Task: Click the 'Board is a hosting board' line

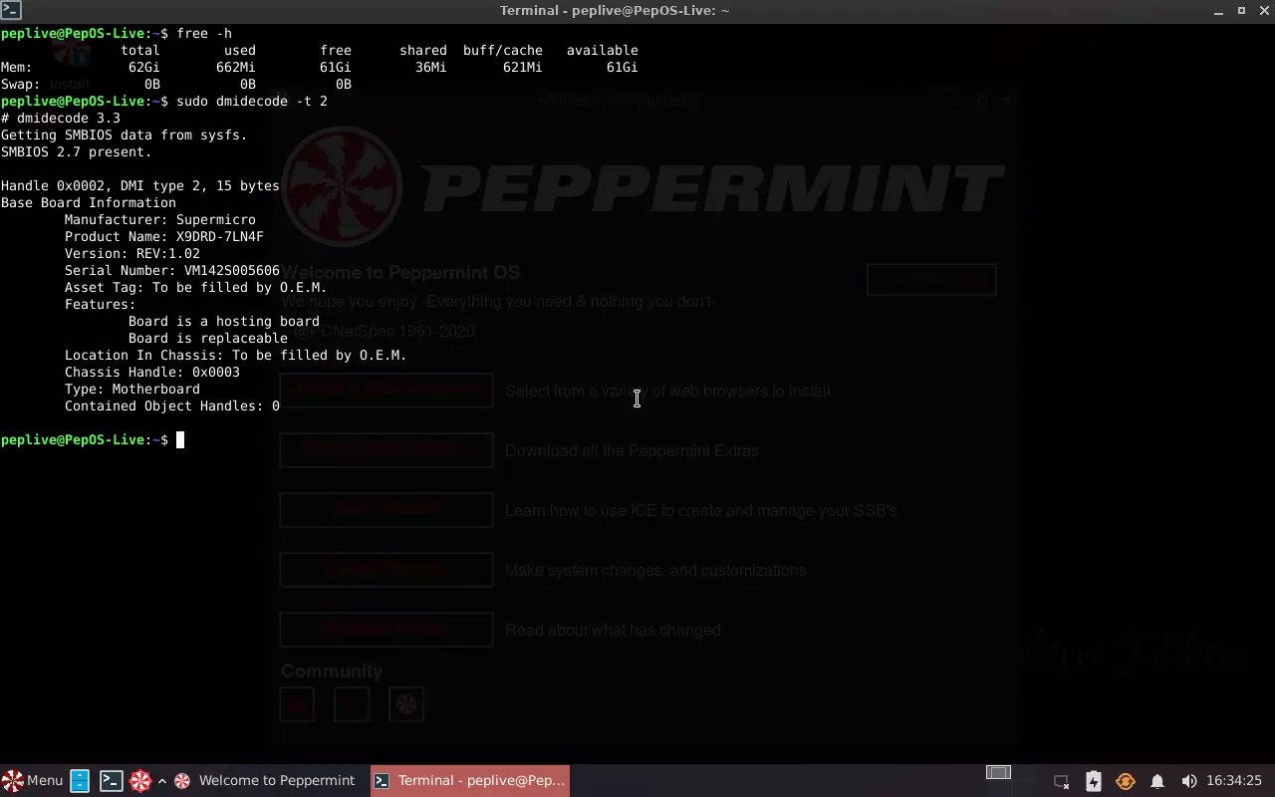Action: pyautogui.click(x=224, y=321)
